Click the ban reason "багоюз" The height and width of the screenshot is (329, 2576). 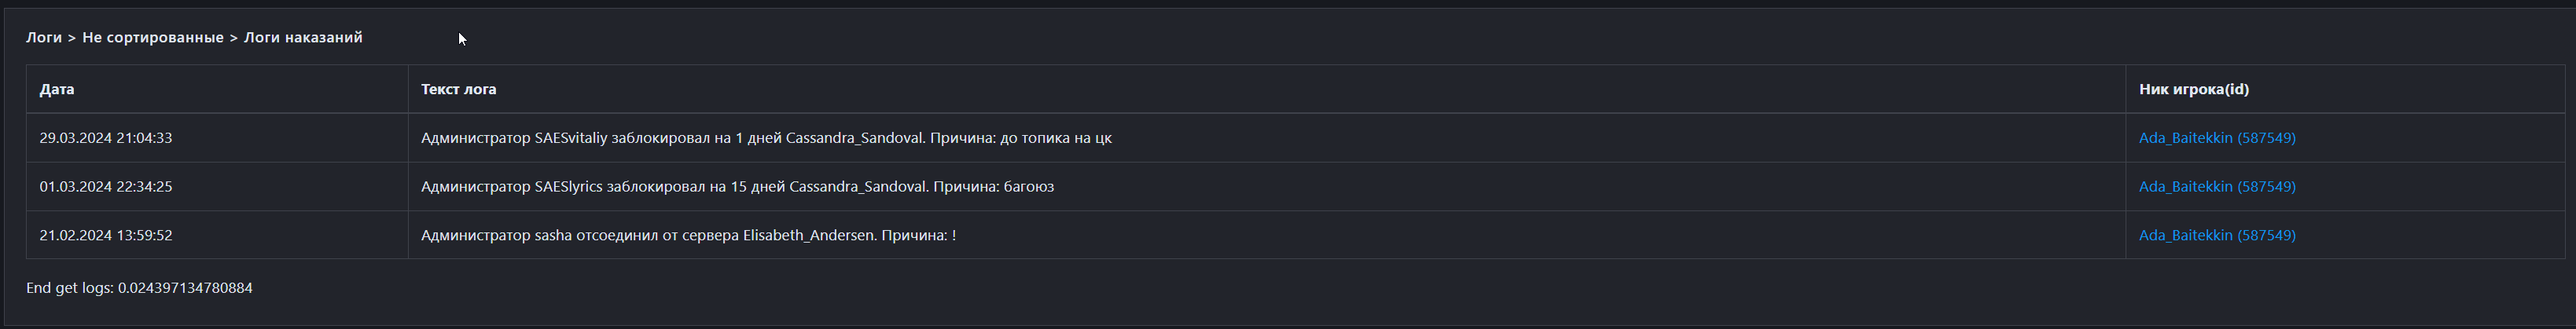[x=1029, y=187]
